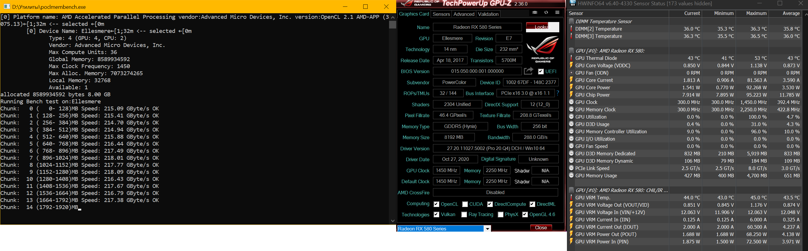This screenshot has width=808, height=251.
Task: Click the DIMM[2] Temperature thermometer icon
Action: (571, 29)
